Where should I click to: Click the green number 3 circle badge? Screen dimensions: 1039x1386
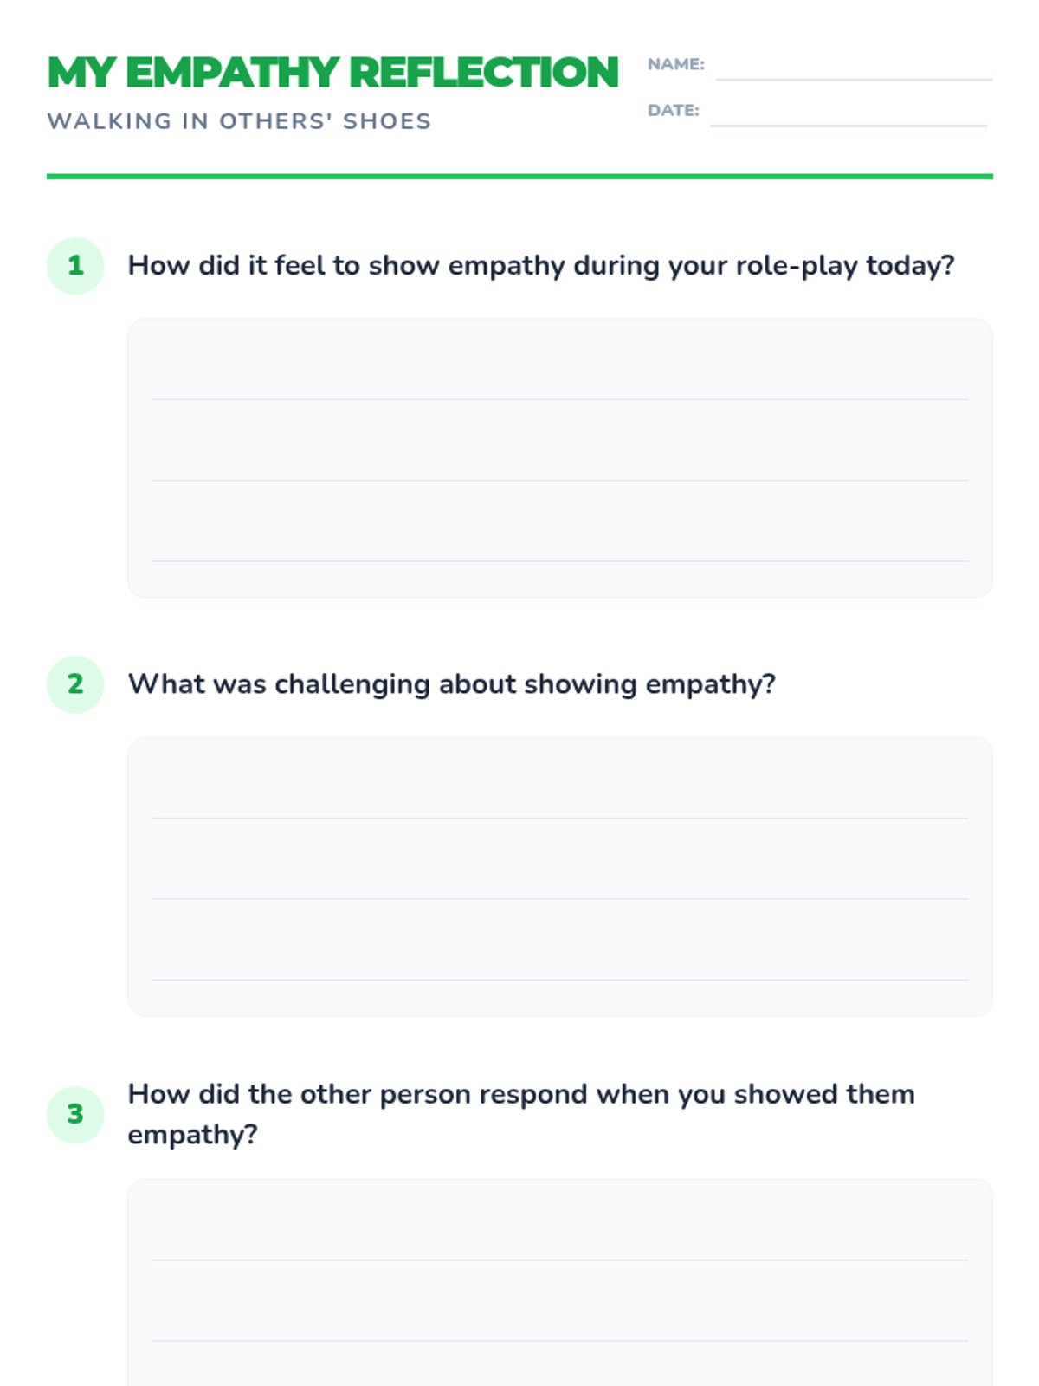point(75,1114)
